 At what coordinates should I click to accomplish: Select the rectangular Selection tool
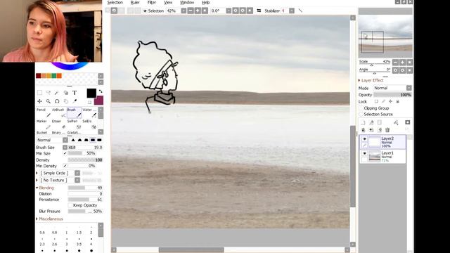coord(39,93)
